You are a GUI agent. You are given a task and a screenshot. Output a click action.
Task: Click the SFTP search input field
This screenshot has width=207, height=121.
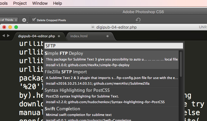point(113,46)
